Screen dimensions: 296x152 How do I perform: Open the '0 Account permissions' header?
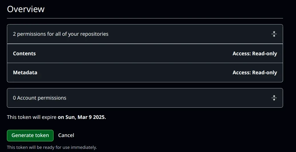tap(39, 98)
